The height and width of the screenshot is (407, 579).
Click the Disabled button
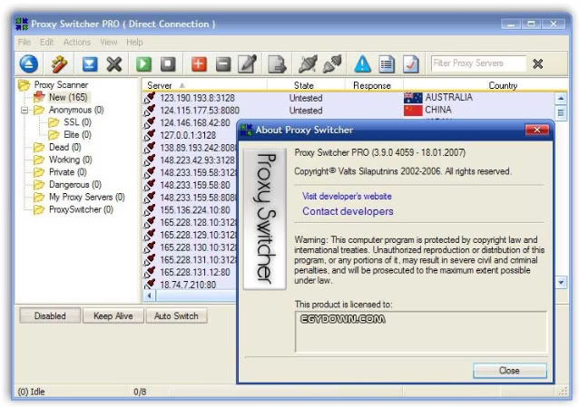[x=50, y=315]
